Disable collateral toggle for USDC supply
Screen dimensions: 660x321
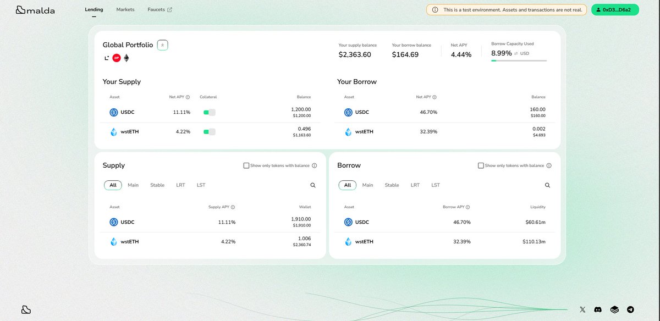click(209, 112)
